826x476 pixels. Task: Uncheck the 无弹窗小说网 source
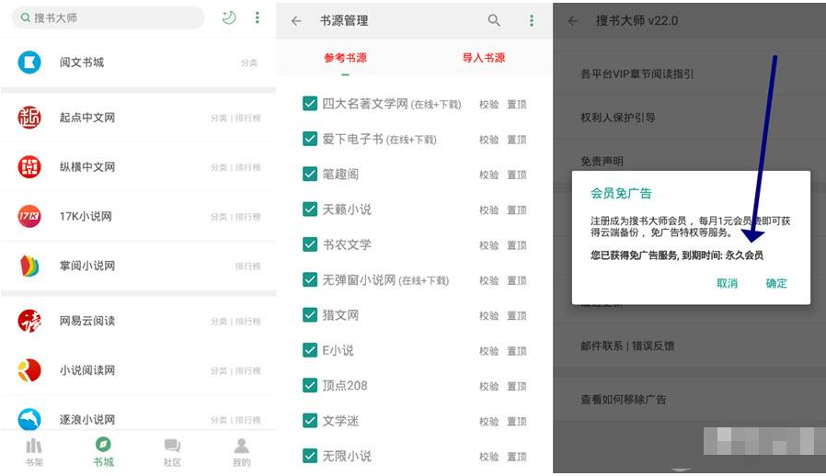[x=310, y=280]
